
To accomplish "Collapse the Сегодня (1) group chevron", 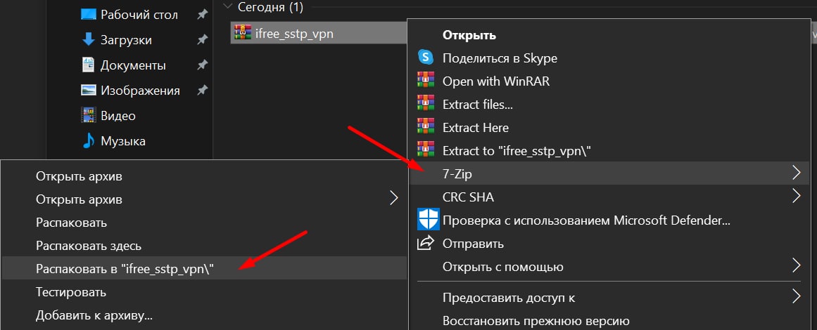I will pyautogui.click(x=227, y=7).
